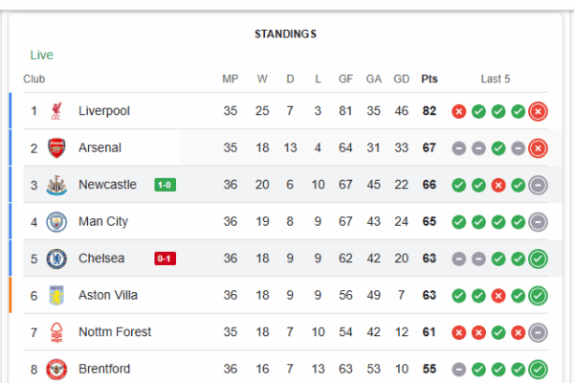Image resolution: width=574 pixels, height=383 pixels.
Task: Click the Brentford club crest
Action: 56,369
